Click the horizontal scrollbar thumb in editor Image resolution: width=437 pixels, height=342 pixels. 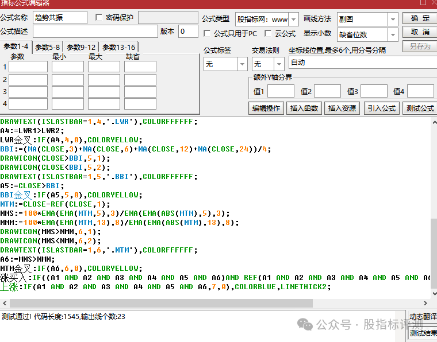coord(161,303)
